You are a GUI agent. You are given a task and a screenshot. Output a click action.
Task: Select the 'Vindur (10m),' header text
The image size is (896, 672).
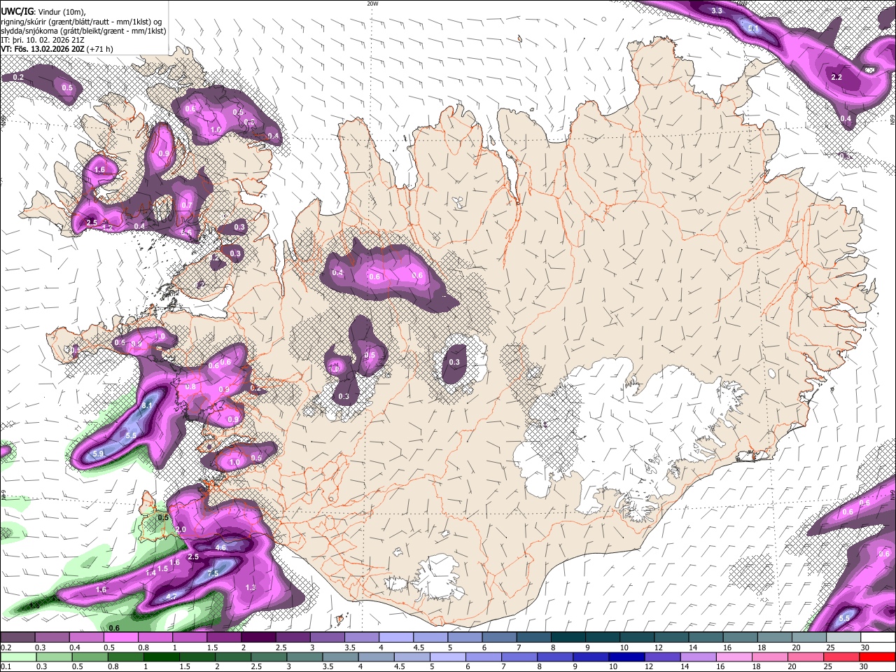61,12
